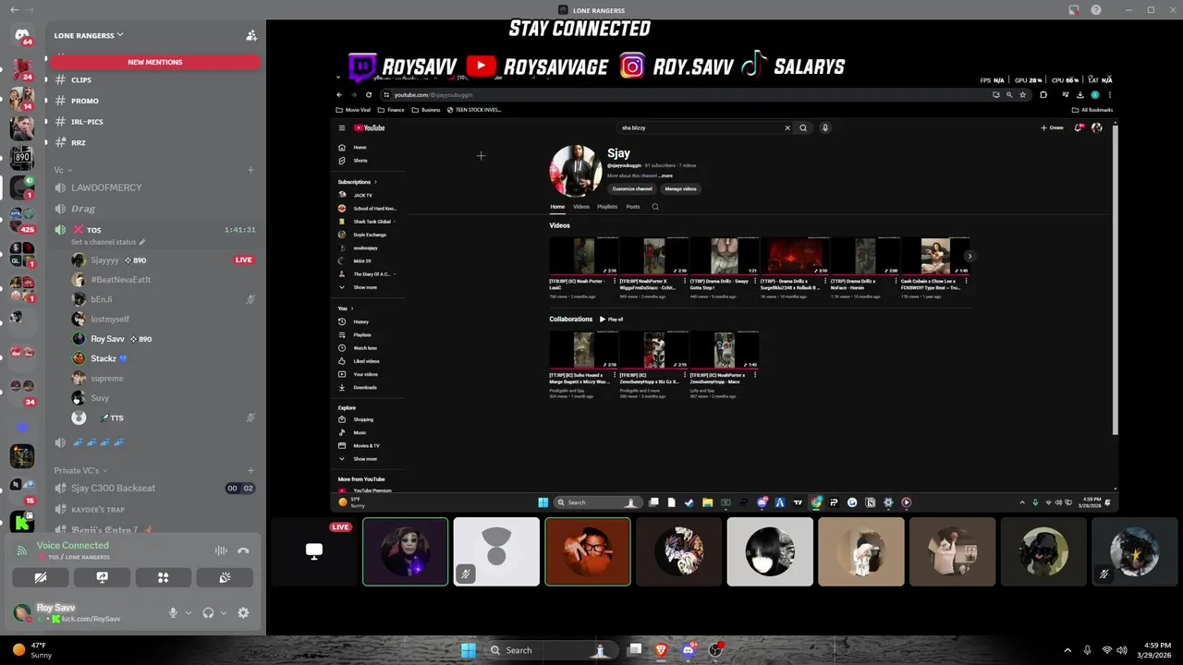
Task: Switch to channel Playlists tab
Action: coord(607,207)
